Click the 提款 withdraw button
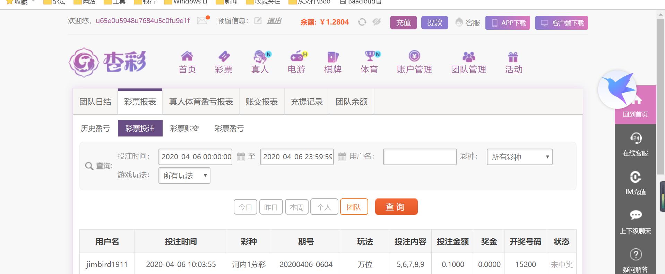This screenshot has height=274, width=665. point(435,23)
